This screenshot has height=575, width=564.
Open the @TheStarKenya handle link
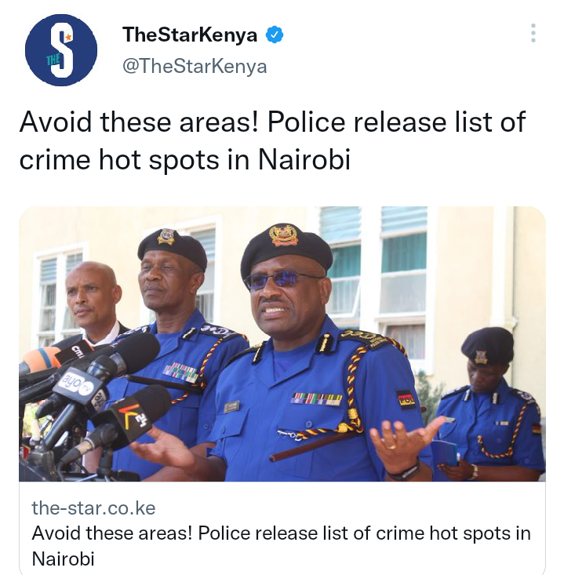[195, 67]
